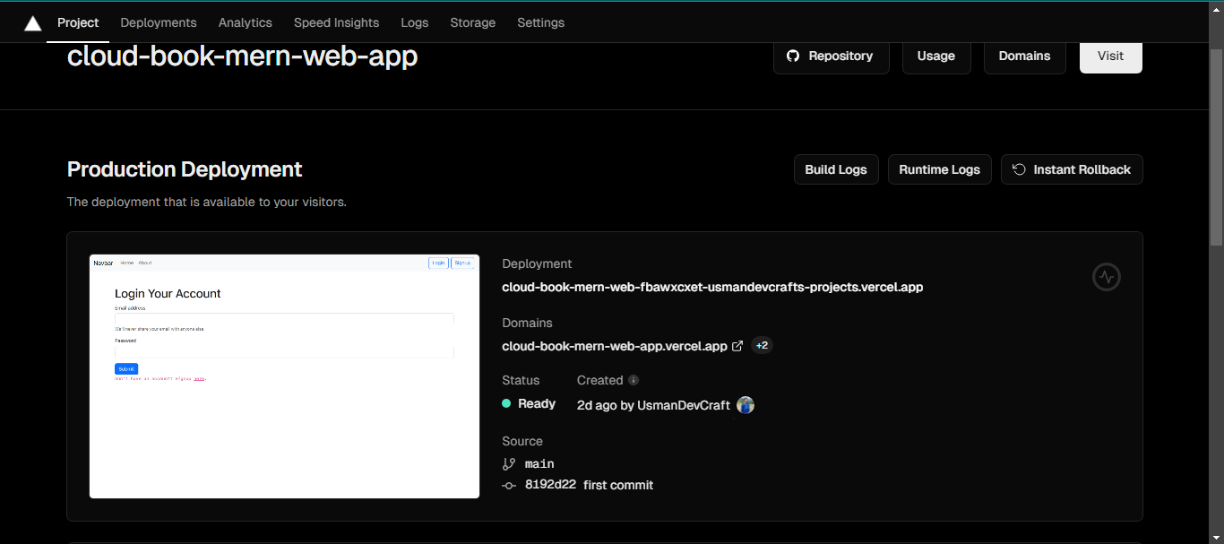Image resolution: width=1224 pixels, height=544 pixels.
Task: Open Build Logs
Action: [835, 169]
